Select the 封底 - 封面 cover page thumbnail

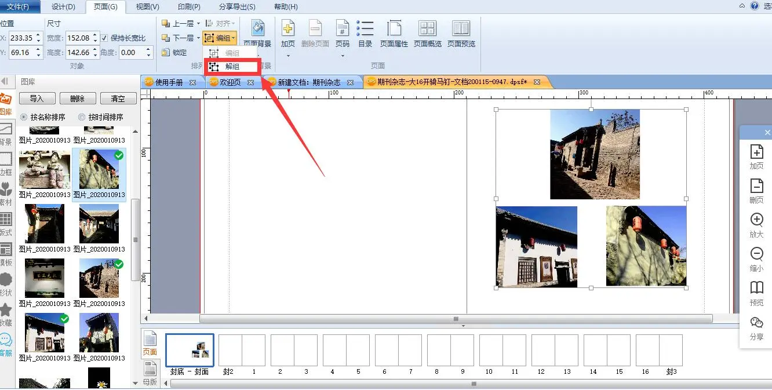click(x=190, y=350)
